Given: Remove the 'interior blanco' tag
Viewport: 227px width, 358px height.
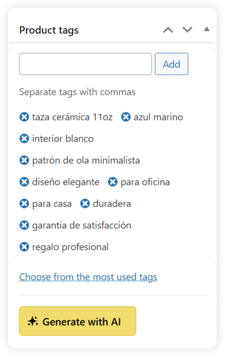Looking at the screenshot, I should click(24, 138).
